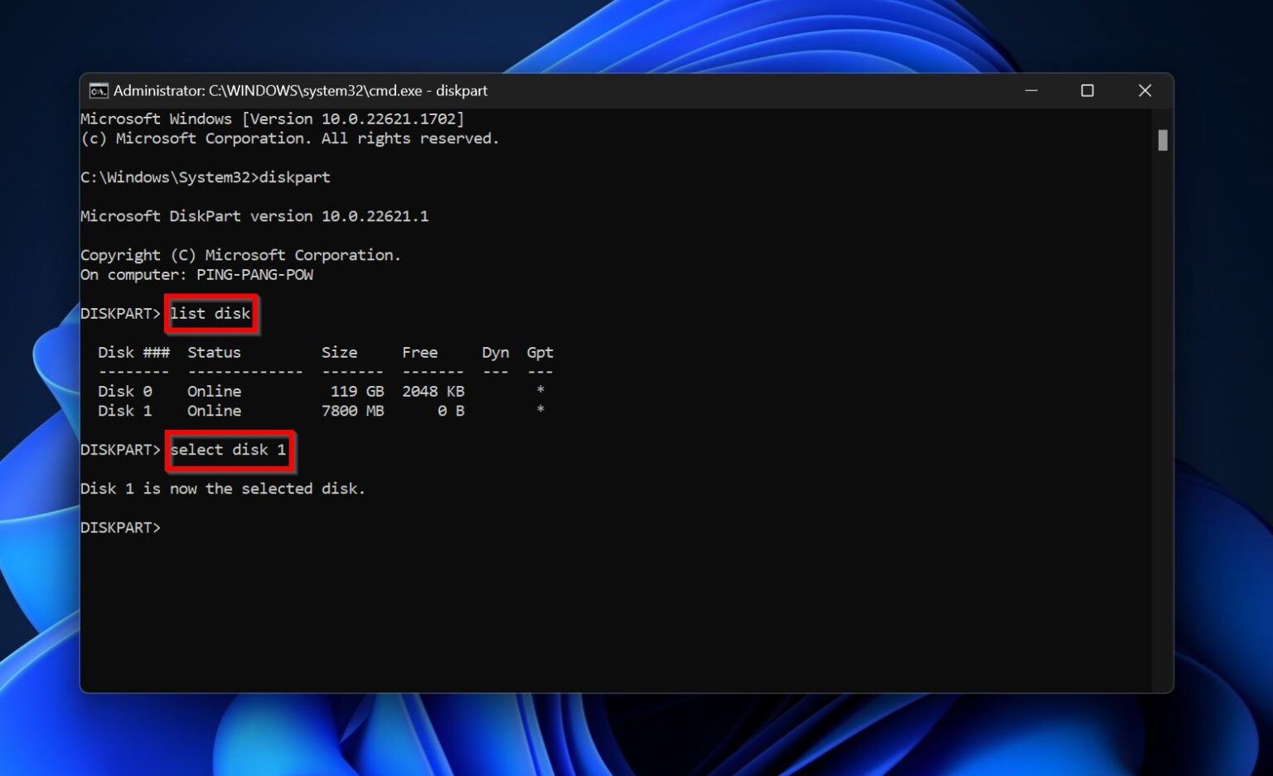Screen dimensions: 1273x776
Task: Maximize the diskpart console window
Action: coord(1087,91)
